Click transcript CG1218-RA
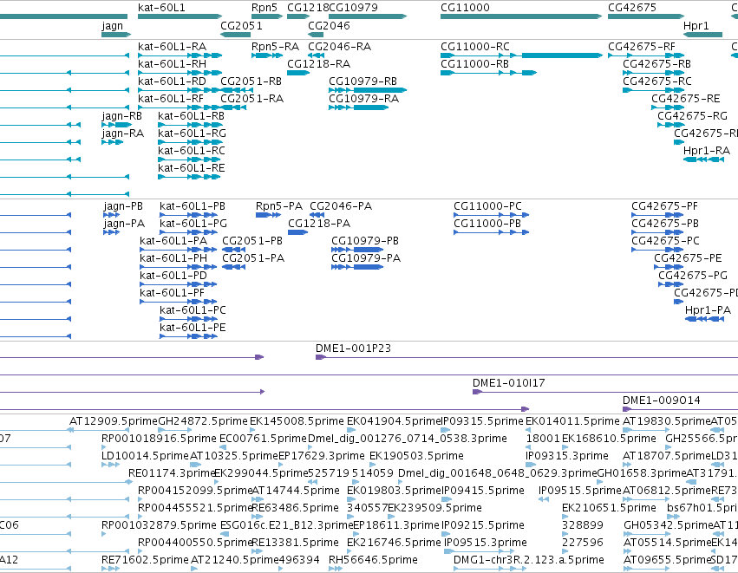 point(318,64)
